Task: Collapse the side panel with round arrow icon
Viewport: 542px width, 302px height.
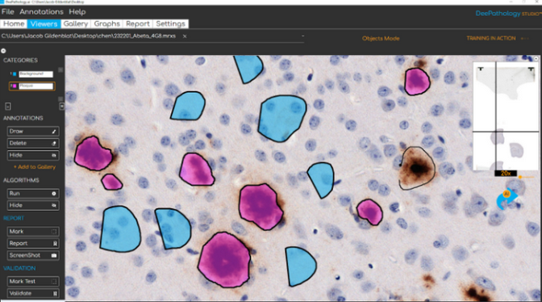Action: [3, 51]
